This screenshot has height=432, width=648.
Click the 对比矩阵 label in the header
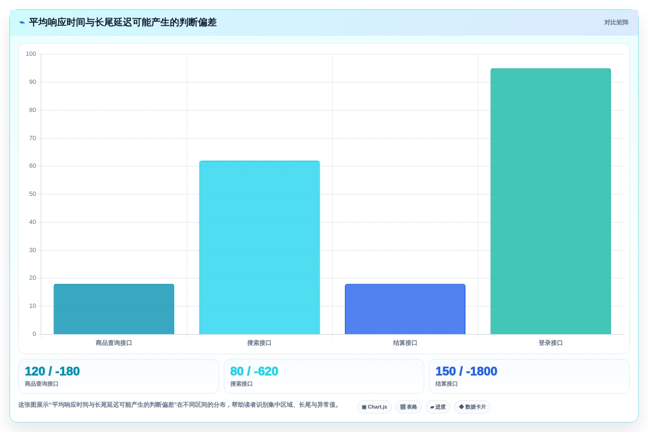coord(616,22)
